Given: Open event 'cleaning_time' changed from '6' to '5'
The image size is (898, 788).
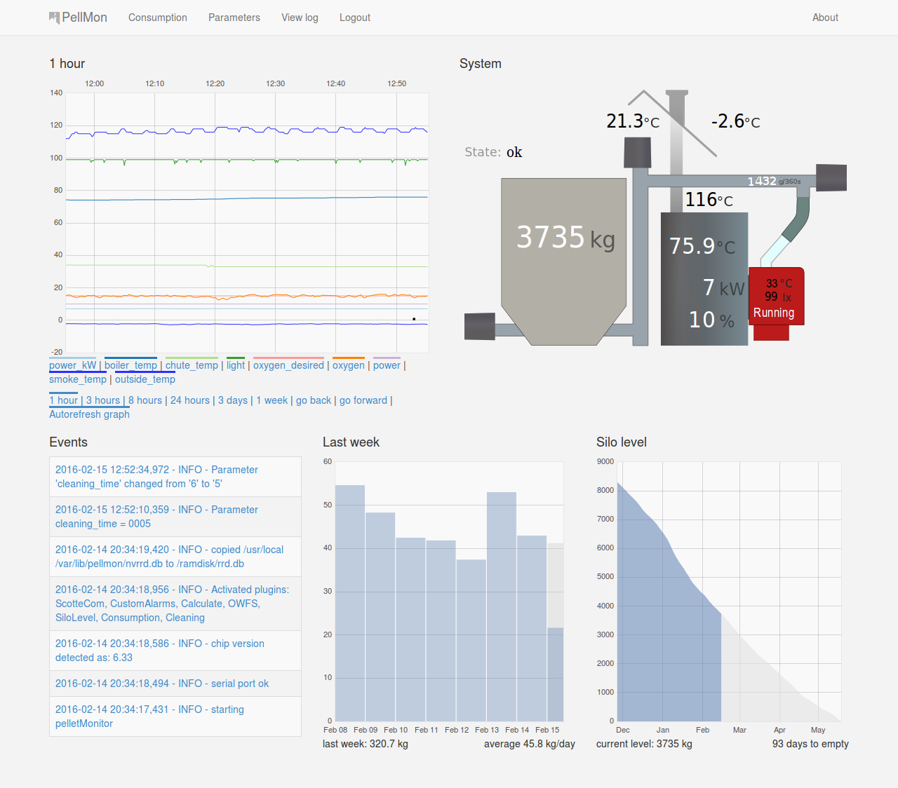Looking at the screenshot, I should 175,477.
